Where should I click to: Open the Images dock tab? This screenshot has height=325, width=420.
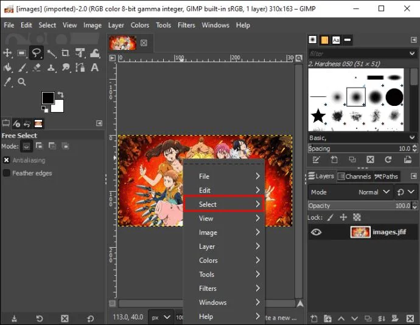38,124
